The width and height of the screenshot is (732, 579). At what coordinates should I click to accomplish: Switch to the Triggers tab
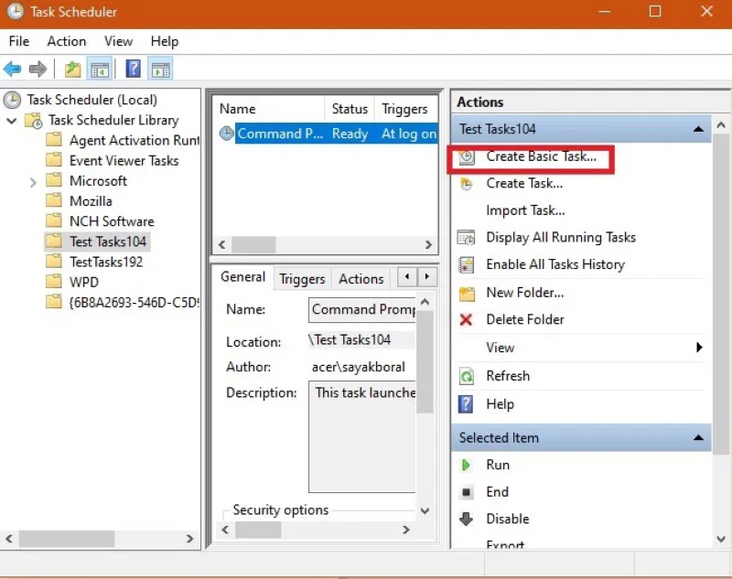(302, 279)
